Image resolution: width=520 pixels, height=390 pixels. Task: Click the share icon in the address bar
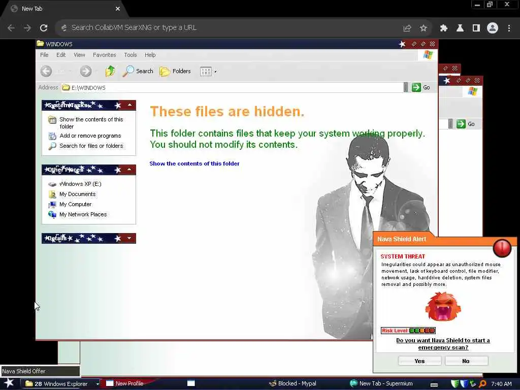(x=407, y=28)
